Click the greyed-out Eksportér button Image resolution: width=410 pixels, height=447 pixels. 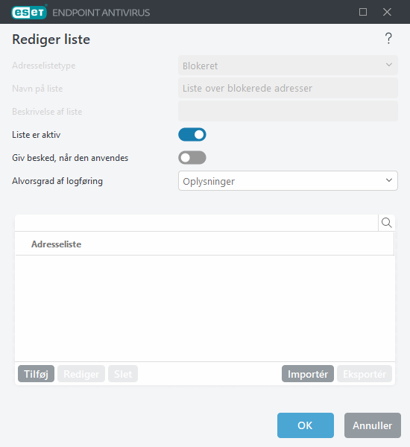click(x=365, y=374)
